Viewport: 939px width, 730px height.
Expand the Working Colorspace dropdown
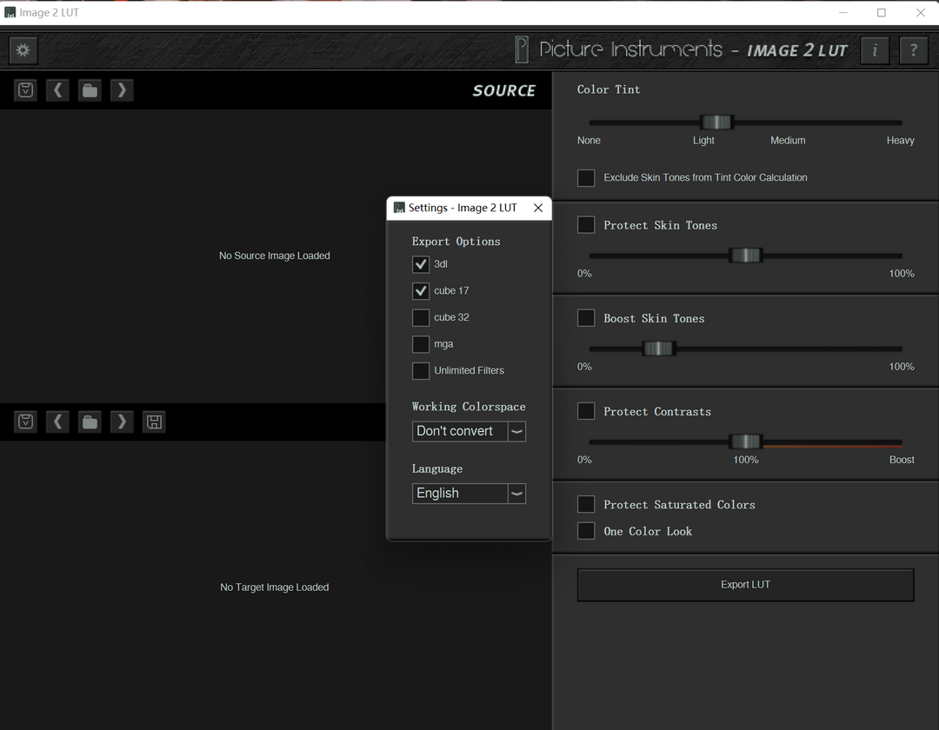pos(516,431)
